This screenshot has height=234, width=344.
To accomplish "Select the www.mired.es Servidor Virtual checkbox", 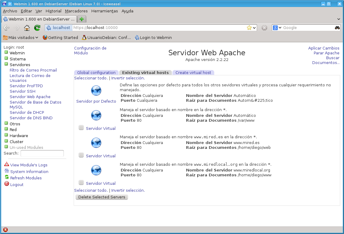I will click(81, 155).
